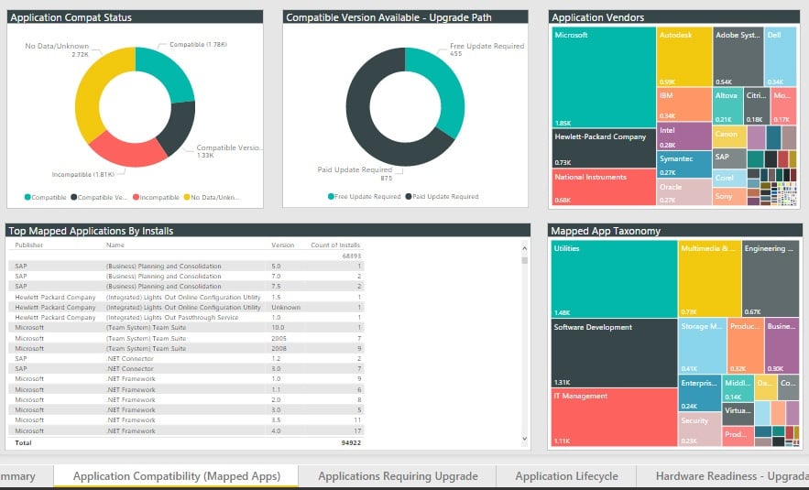Sort table by Version column header
The image size is (809, 490).
click(x=283, y=245)
